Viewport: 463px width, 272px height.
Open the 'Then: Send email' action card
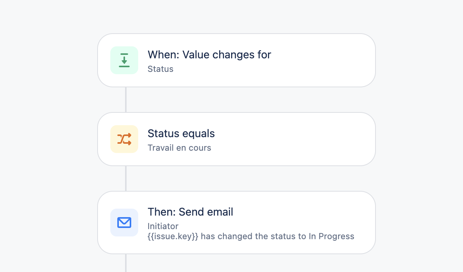click(x=236, y=223)
